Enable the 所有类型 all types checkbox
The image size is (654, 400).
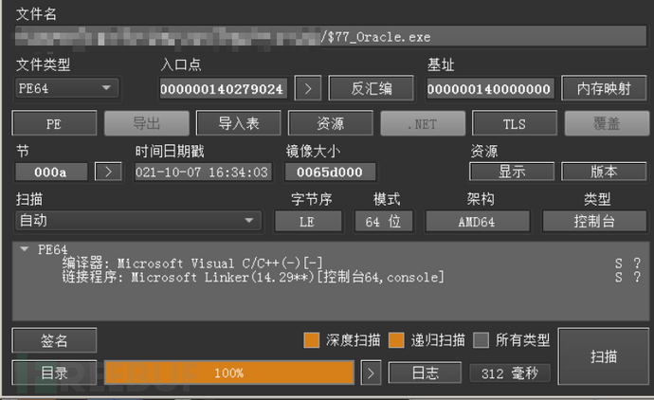[481, 340]
